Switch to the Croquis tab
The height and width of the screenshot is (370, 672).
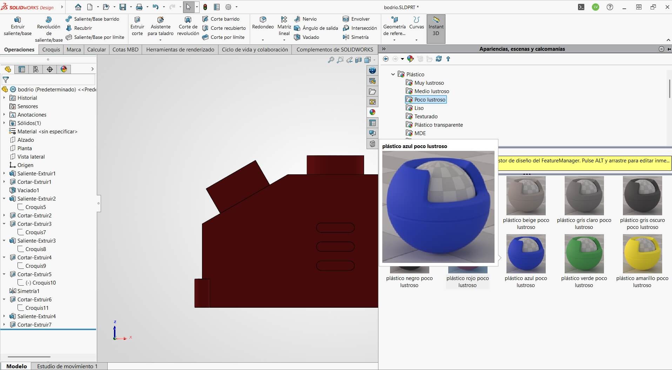[x=51, y=49]
